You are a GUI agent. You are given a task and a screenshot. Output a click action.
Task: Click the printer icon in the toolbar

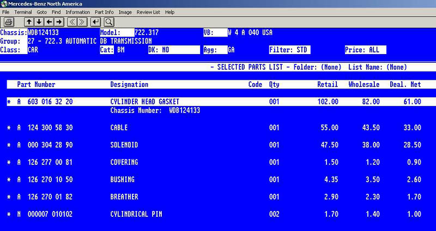click(8, 22)
